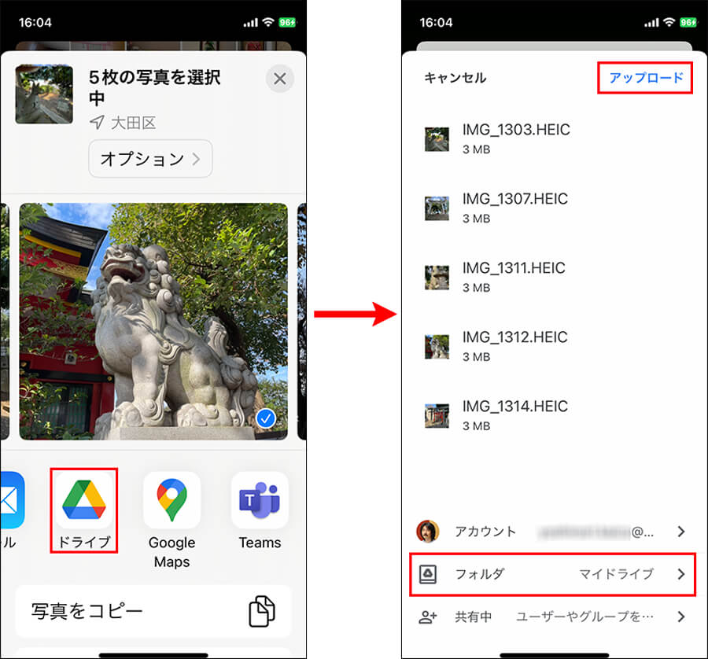Close the share sheet with X

point(279,79)
